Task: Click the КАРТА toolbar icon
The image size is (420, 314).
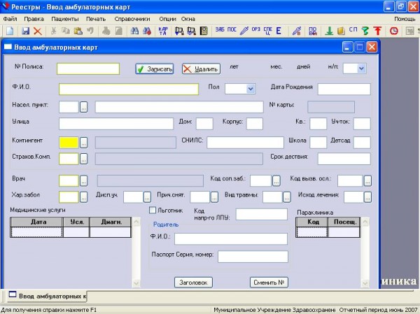Action: click(163, 31)
